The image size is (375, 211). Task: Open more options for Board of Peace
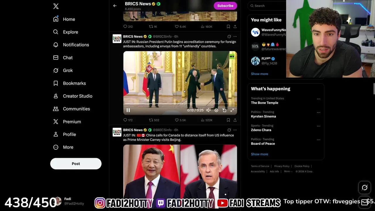point(318,140)
